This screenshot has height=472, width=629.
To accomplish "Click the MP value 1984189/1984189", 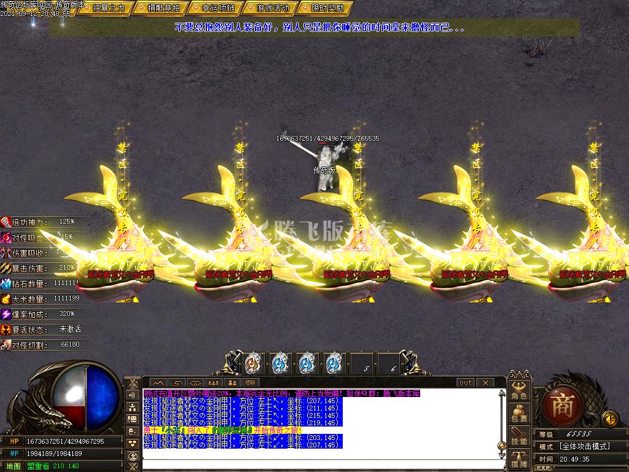I will 54,453.
